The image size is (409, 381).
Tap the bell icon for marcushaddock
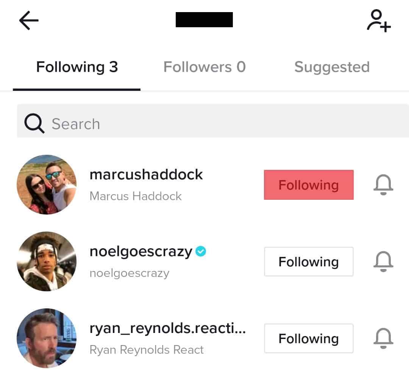383,185
